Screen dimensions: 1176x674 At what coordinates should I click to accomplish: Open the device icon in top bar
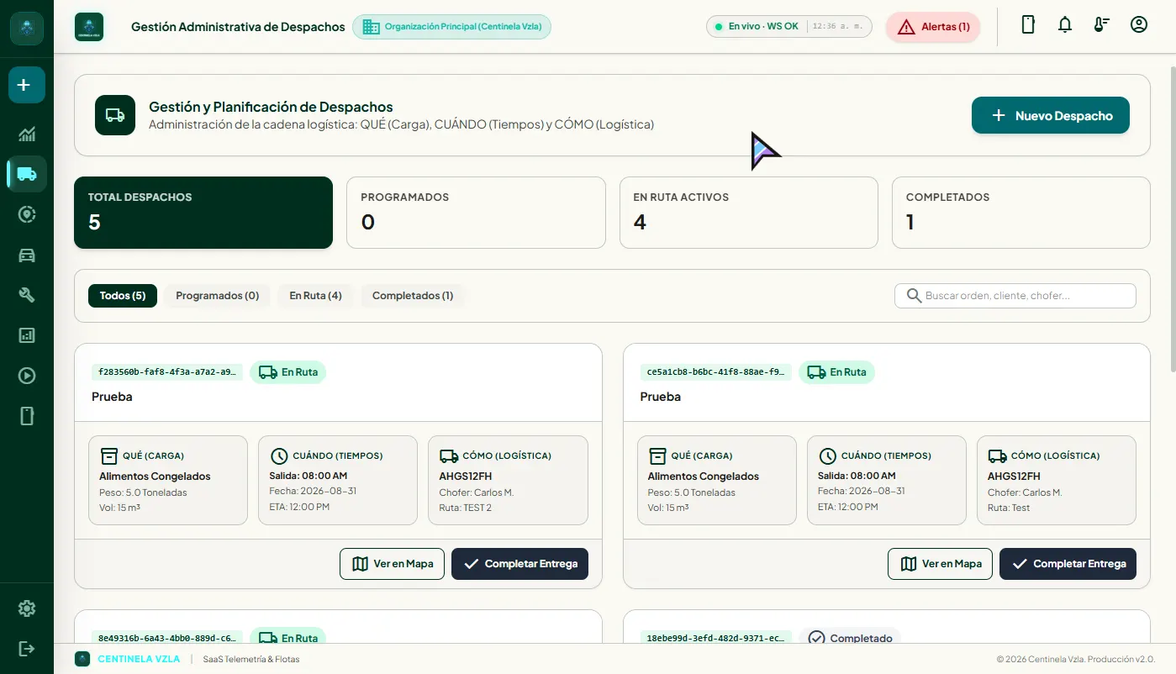[x=1028, y=24]
